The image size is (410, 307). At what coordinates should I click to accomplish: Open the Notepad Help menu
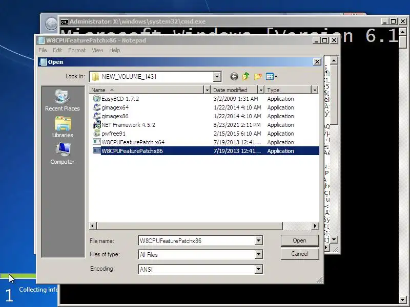[114, 50]
